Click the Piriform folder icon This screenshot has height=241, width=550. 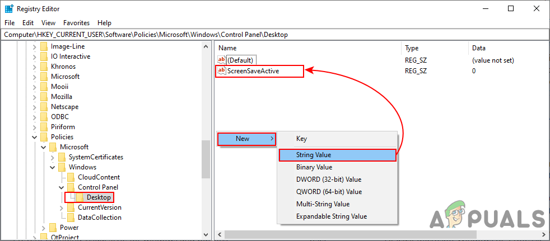point(44,127)
